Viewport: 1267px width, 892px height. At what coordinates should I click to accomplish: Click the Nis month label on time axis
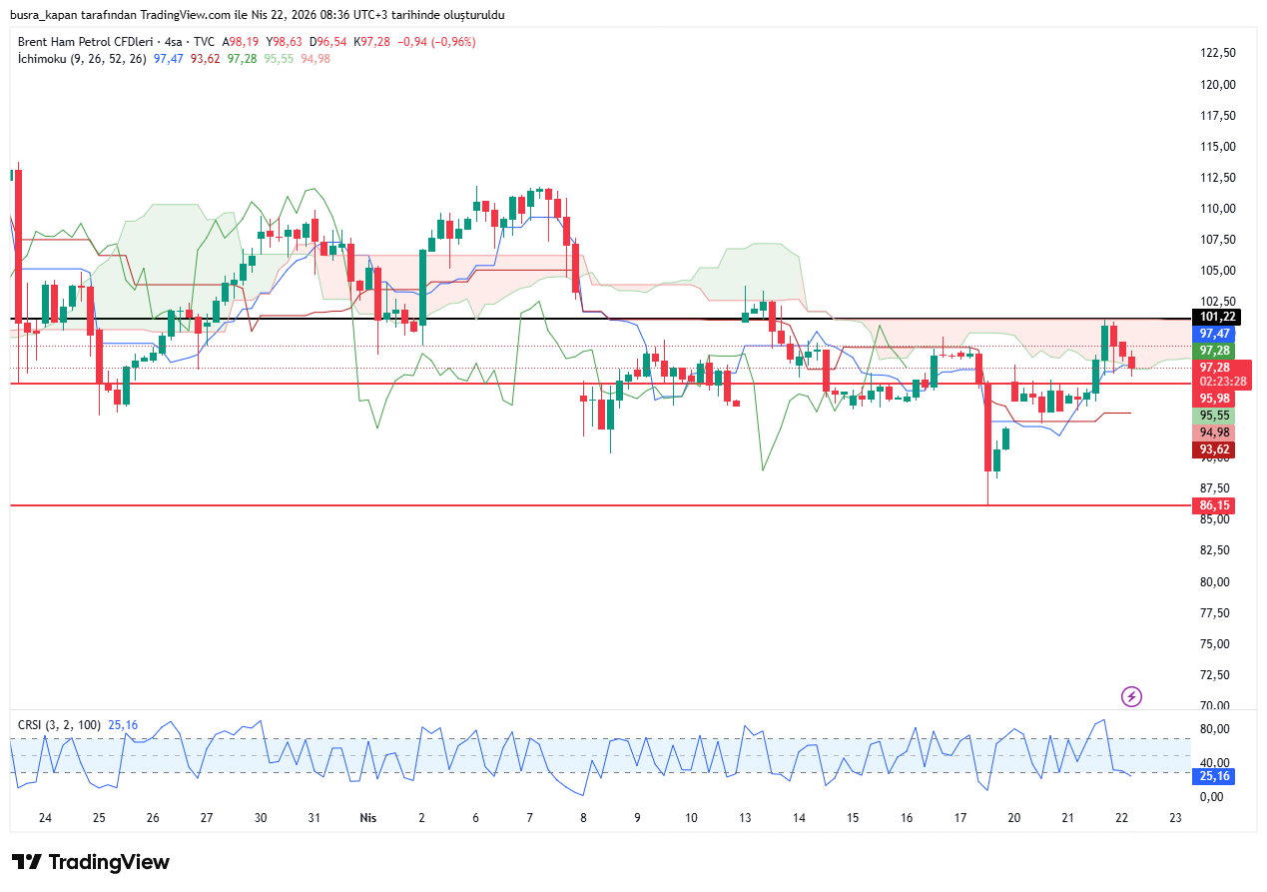coord(367,817)
